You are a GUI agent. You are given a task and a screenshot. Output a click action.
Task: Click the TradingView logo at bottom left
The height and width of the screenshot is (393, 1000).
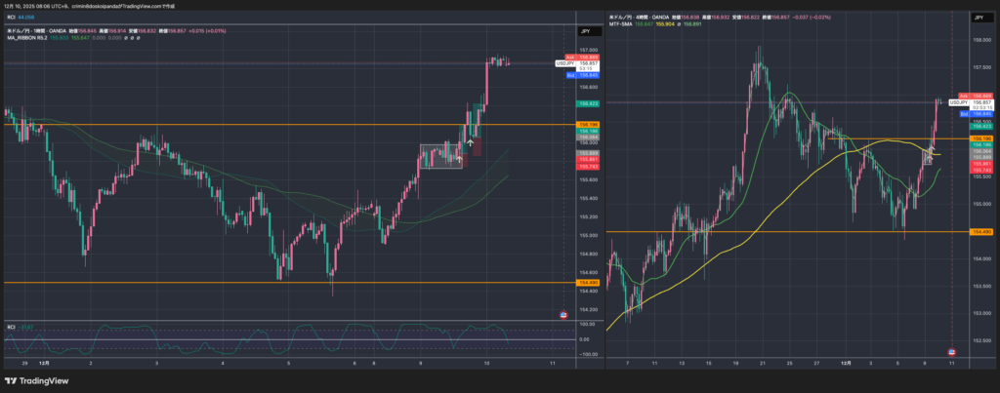[37, 379]
